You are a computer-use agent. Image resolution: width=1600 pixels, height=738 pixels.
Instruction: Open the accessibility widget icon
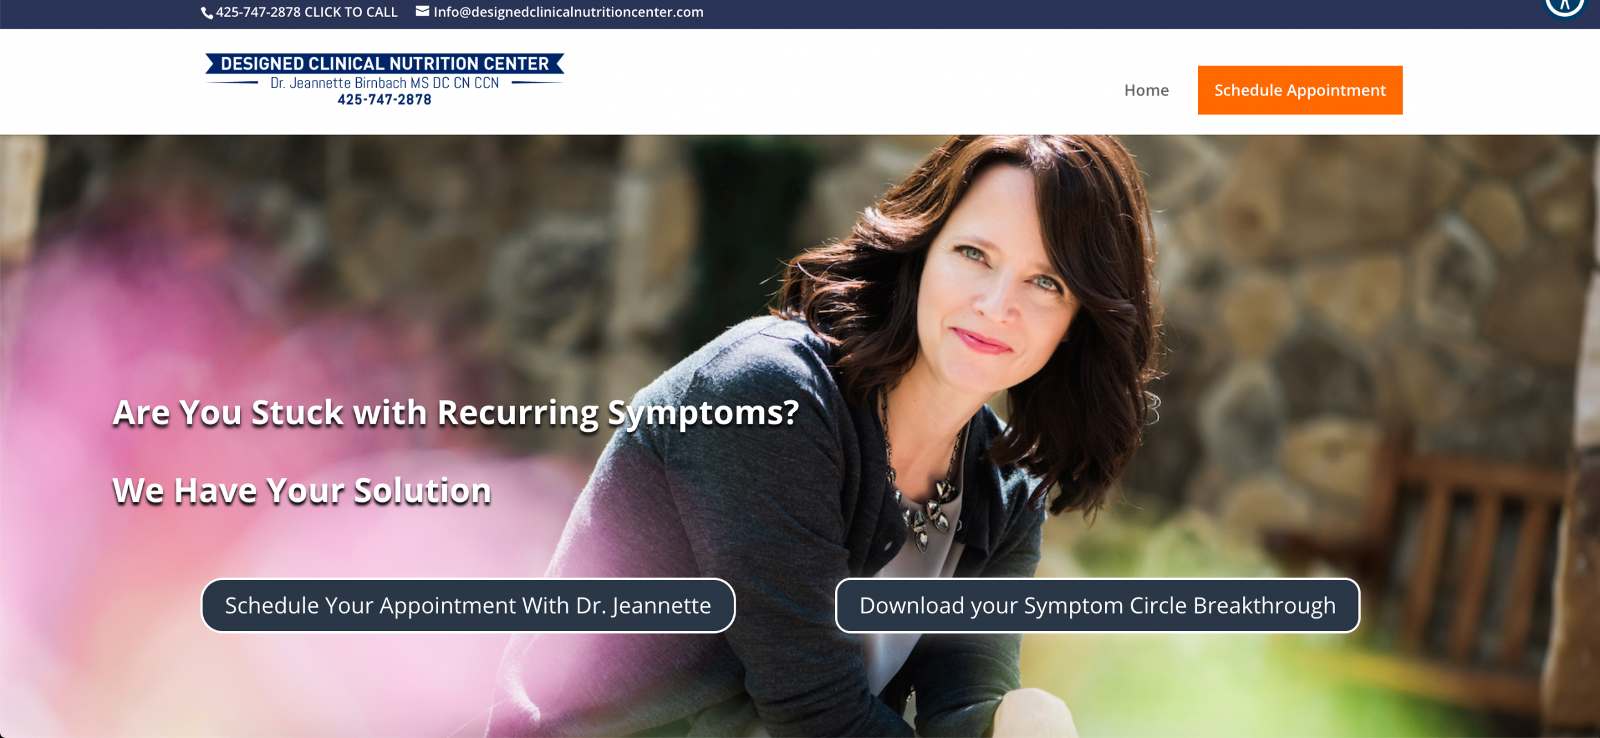click(x=1564, y=6)
